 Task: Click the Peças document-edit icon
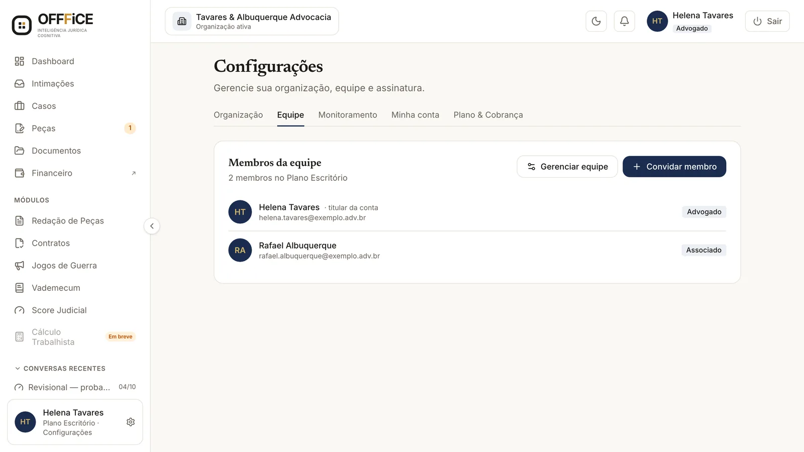(x=20, y=129)
